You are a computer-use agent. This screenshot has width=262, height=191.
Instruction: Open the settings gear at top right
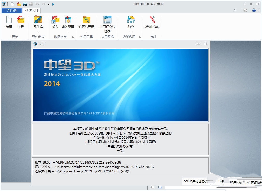click(245, 11)
